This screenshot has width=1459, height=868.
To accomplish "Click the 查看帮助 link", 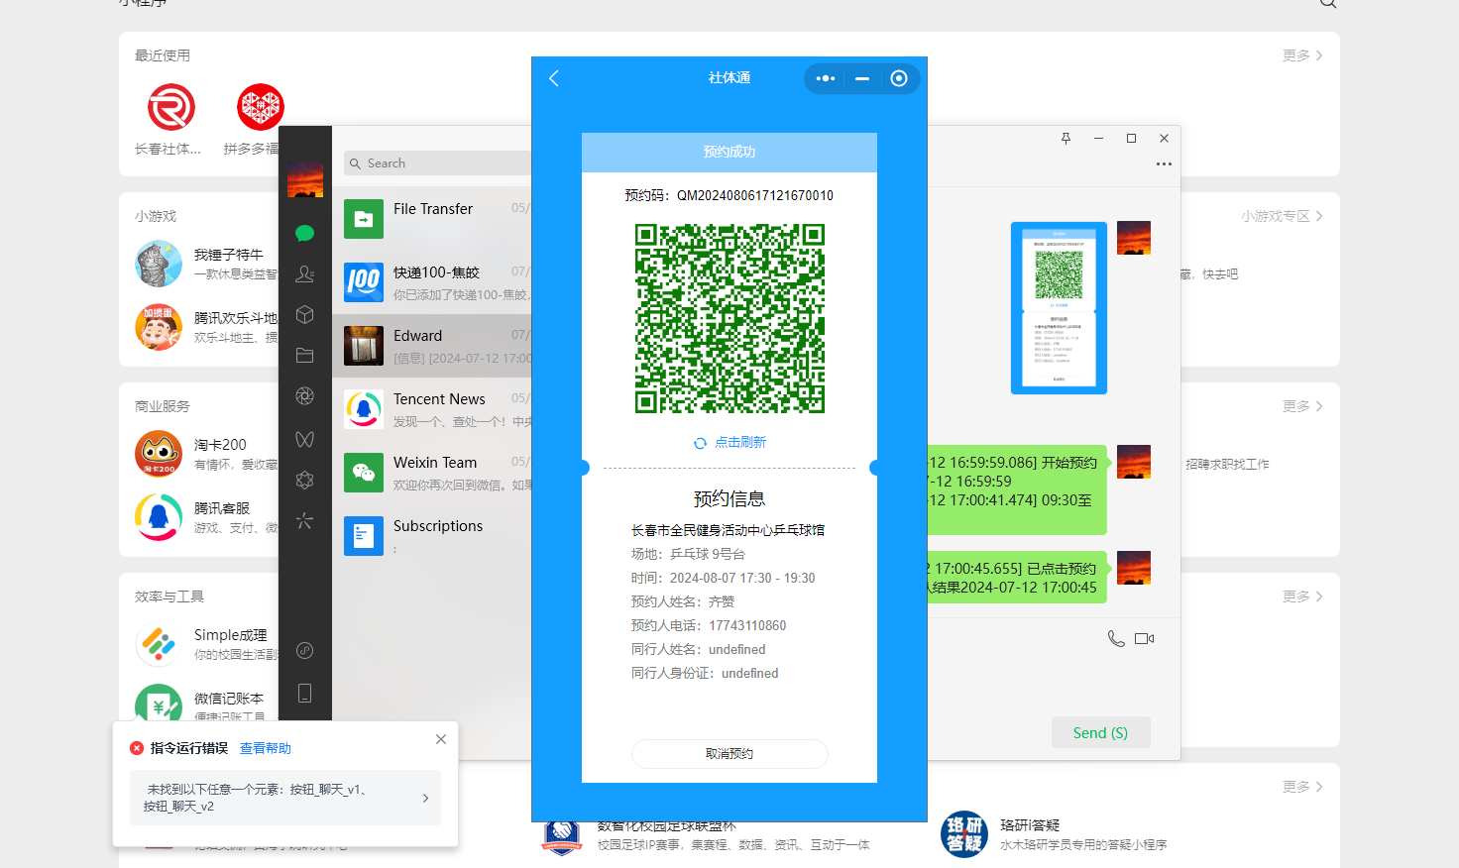I will click(266, 748).
